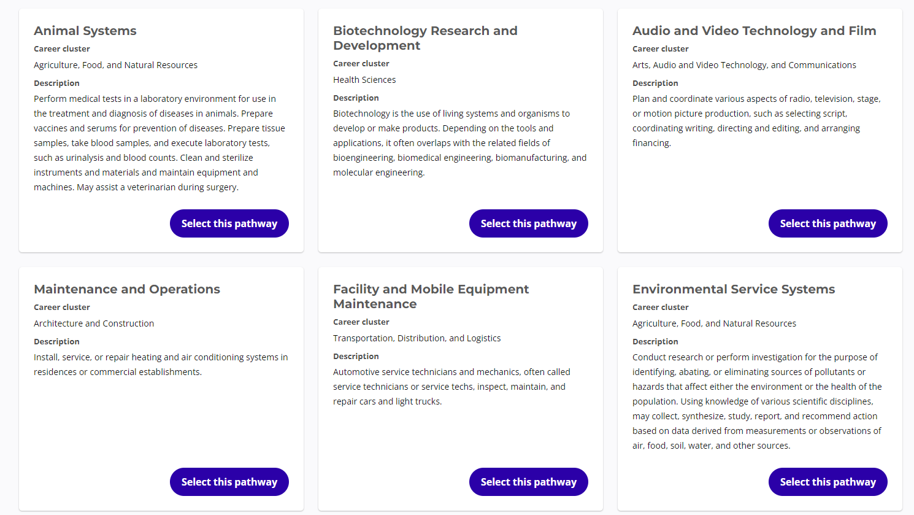Image resolution: width=914 pixels, height=515 pixels.
Task: Select the Biotechnology Research and Development pathway
Action: (x=529, y=223)
